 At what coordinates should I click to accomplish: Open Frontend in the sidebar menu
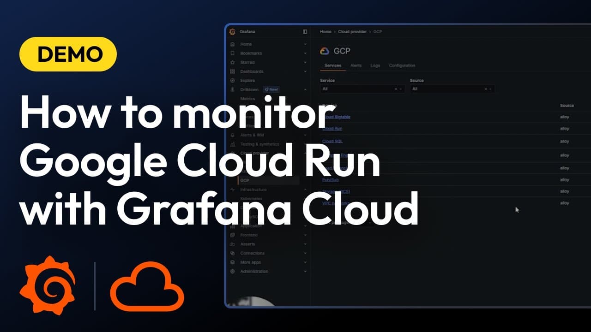249,235
